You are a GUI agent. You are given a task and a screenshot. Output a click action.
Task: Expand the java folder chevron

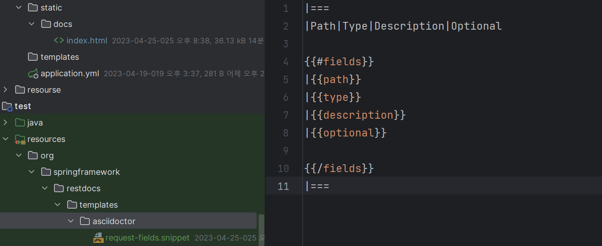[5, 122]
